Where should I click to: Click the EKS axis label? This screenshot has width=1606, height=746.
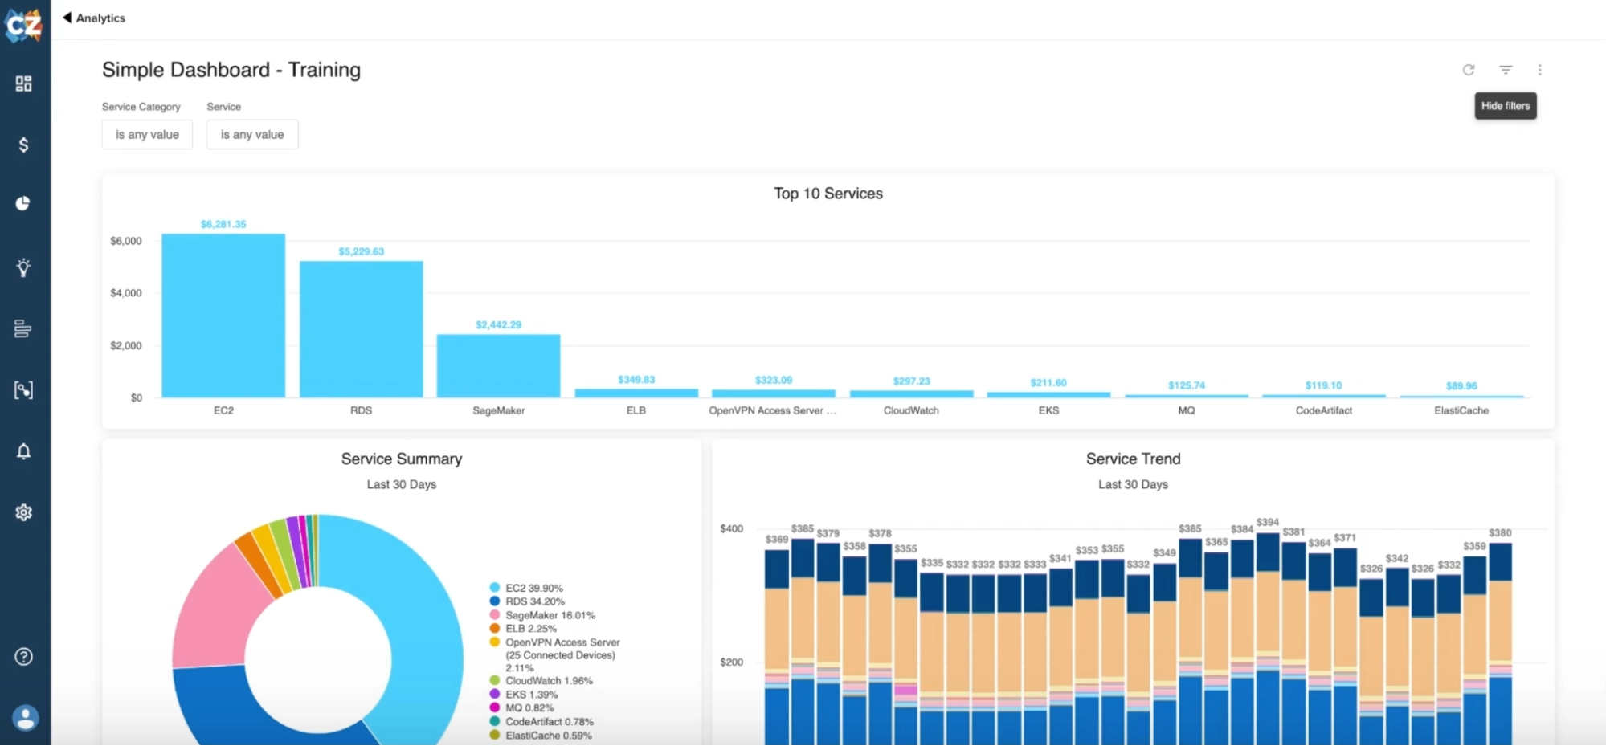point(1048,410)
